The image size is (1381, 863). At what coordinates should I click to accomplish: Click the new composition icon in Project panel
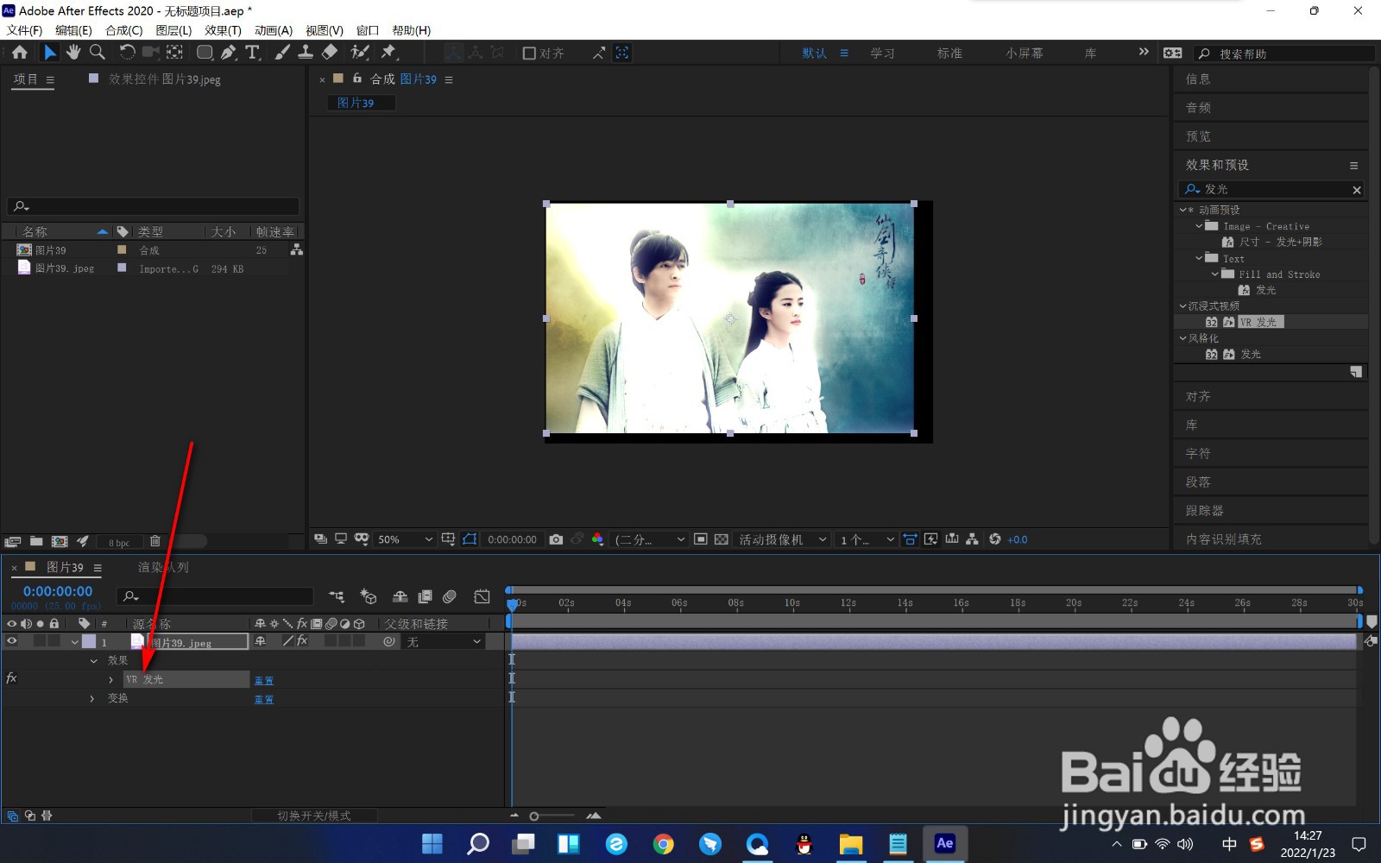click(60, 541)
